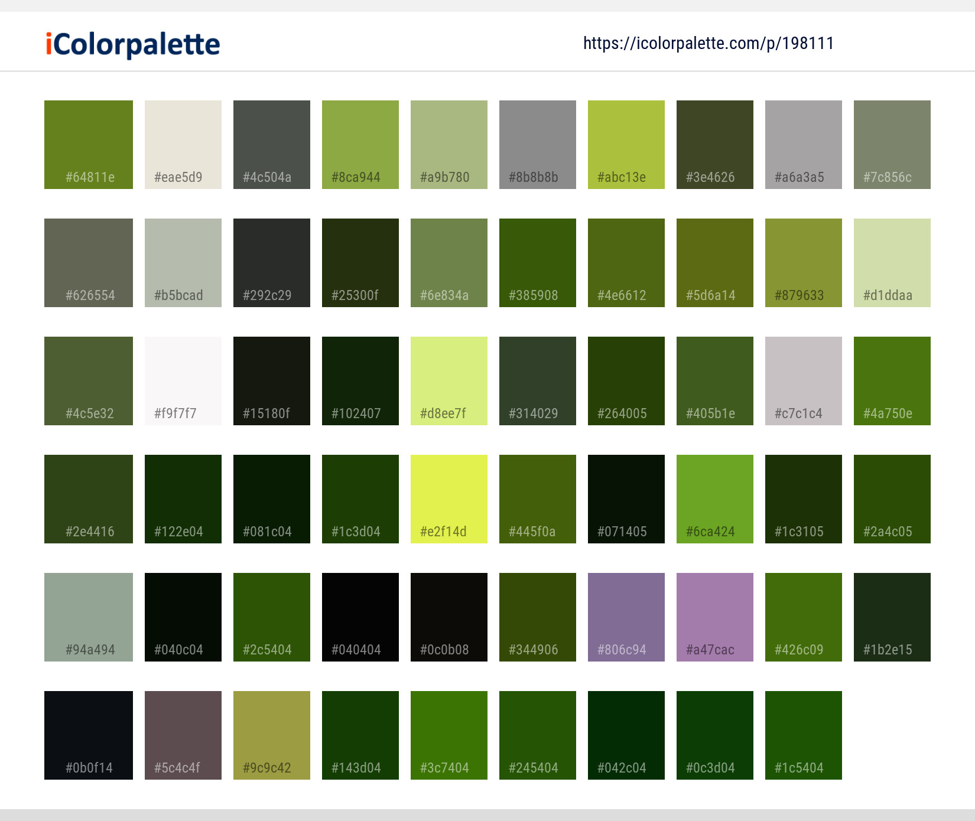Select the near-white #f9f7f7 swatch
The image size is (975, 821).
pos(183,381)
